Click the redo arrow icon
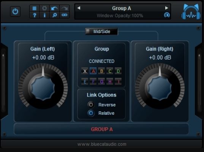The height and width of the screenshot is (152, 204). (65, 8)
